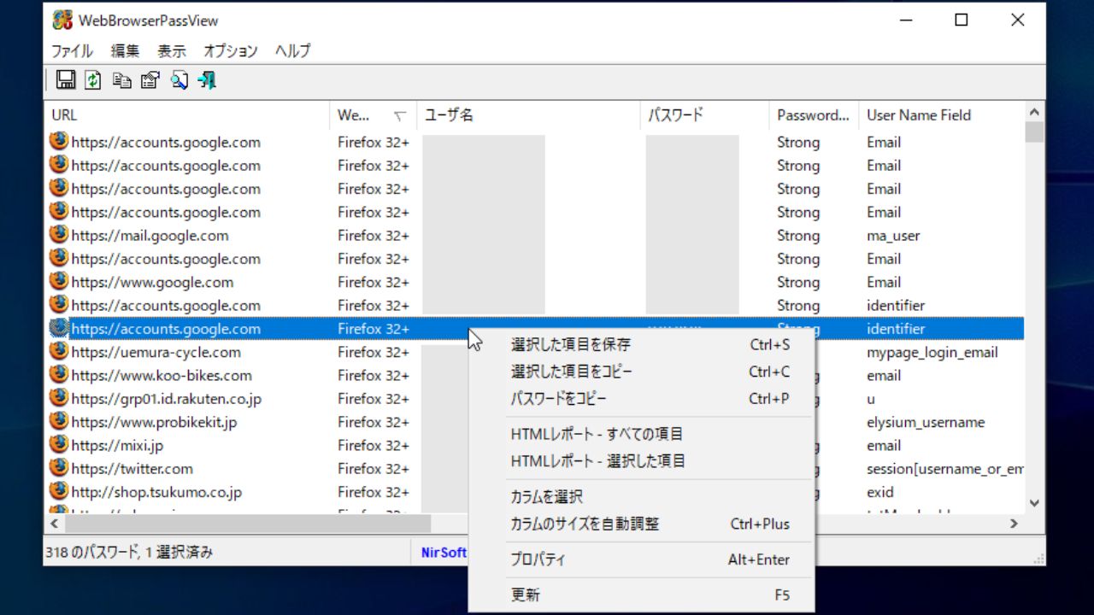This screenshot has width=1094, height=615.
Task: Open Properties via the toolbar icon
Action: [150, 80]
